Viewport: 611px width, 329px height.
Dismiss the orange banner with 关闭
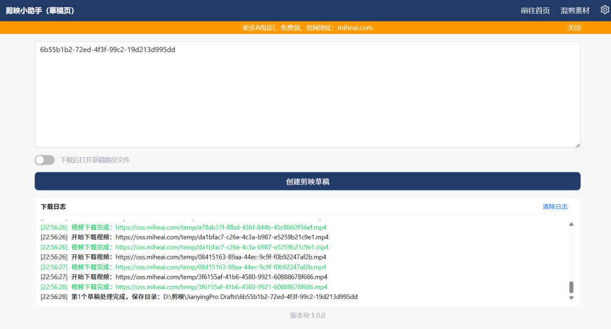click(574, 28)
